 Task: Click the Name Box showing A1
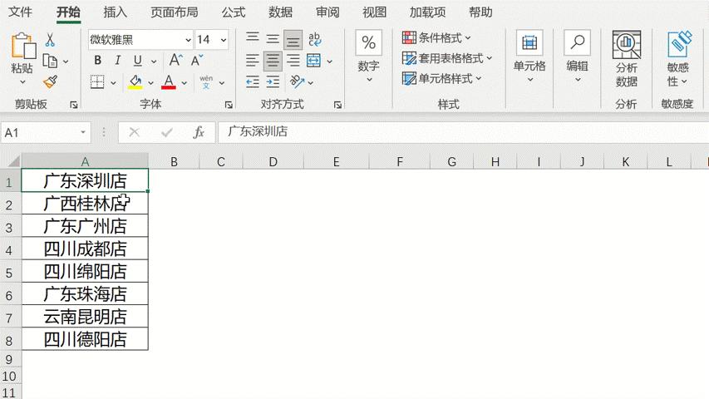click(45, 132)
